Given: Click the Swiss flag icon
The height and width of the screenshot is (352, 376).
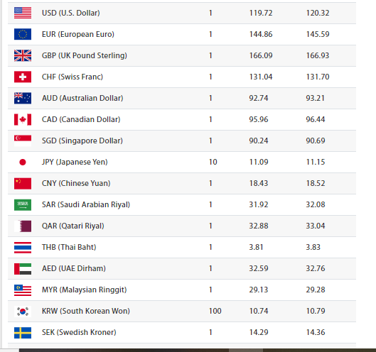Looking at the screenshot, I should [x=23, y=77].
